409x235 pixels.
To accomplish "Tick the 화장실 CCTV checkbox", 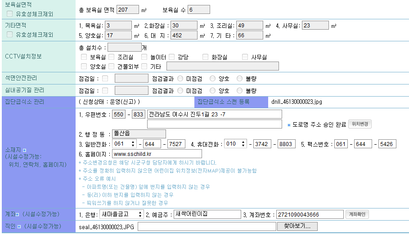I will [205, 57].
